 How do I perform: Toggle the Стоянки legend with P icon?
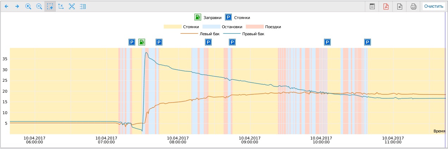[238, 17]
